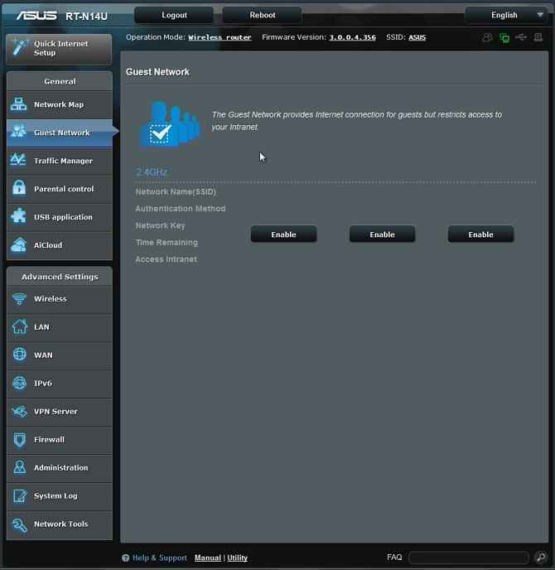
Task: Open the English language dropdown
Action: click(506, 15)
